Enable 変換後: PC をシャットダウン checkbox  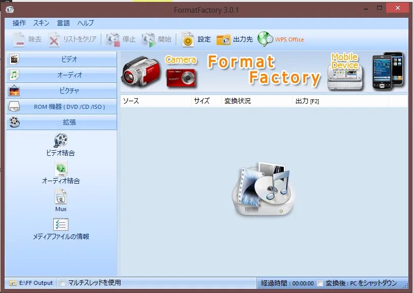point(320,283)
